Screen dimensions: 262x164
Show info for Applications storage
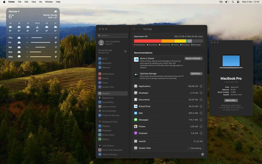[x=201, y=86]
